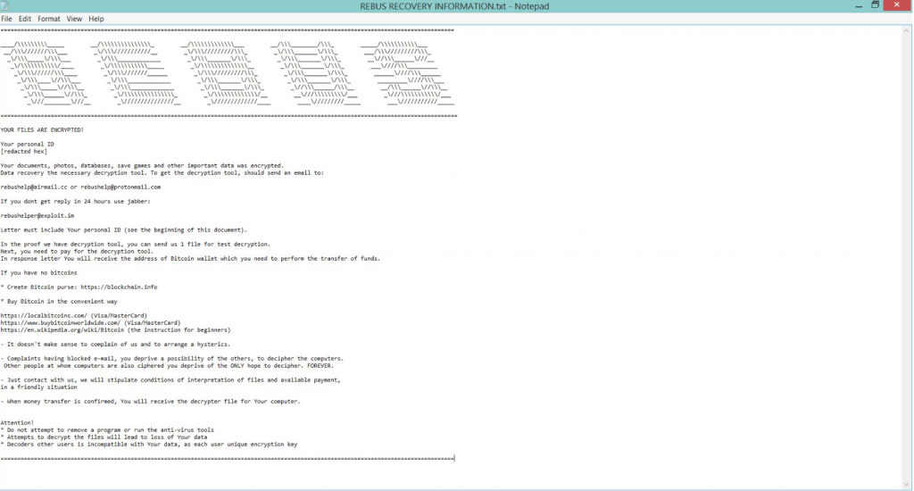Click the 'In response letter You will receive' line
Image resolution: width=914 pixels, height=491 pixels.
[x=190, y=258]
